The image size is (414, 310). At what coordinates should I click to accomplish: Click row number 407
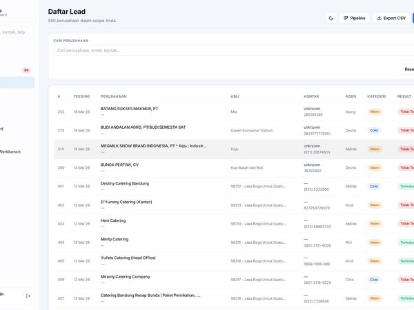61,298
